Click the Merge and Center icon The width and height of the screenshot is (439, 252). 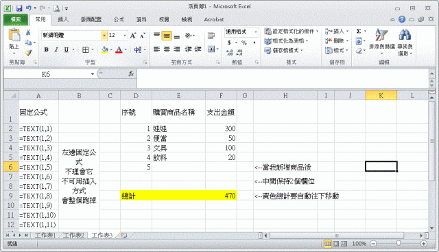pyautogui.click(x=211, y=49)
